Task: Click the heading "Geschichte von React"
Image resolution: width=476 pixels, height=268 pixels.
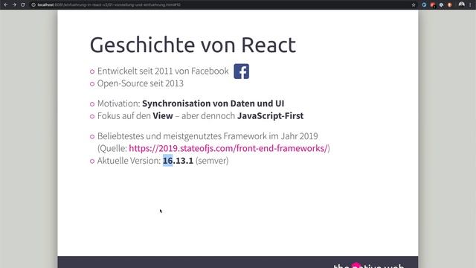Action: [x=193, y=45]
